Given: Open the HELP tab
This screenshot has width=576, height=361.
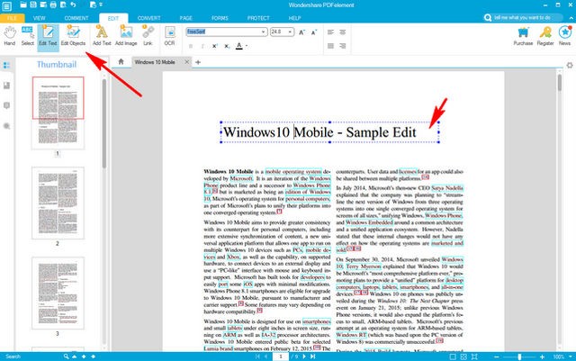Looking at the screenshot, I should point(294,18).
